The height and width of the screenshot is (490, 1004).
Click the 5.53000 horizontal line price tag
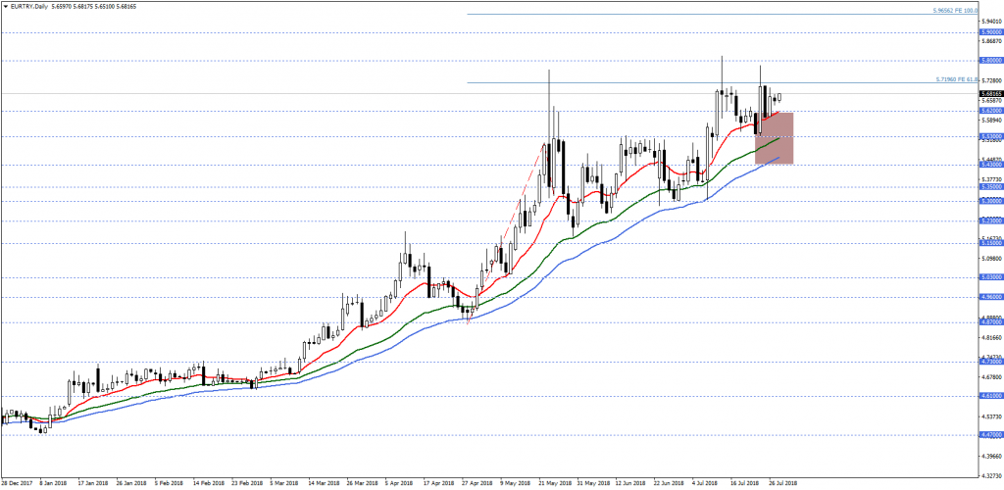[990, 136]
